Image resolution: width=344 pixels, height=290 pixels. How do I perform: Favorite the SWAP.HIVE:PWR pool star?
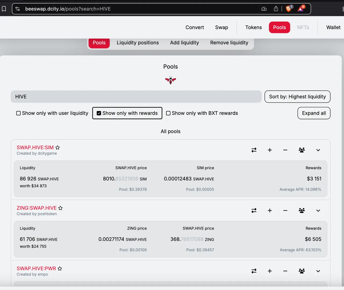(x=60, y=268)
